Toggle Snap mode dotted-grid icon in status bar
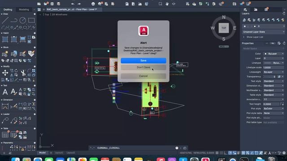This screenshot has width=287, height=161. (x=222, y=153)
